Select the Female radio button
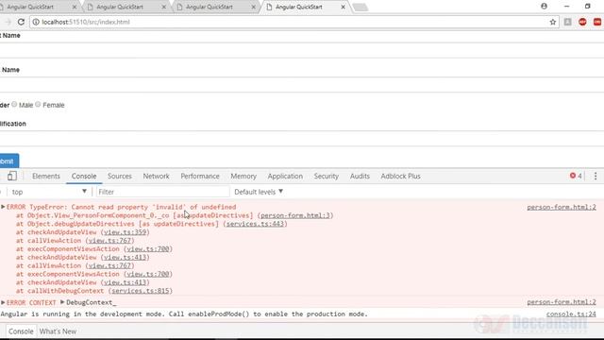Viewport: 604px width, 340px height. [38, 105]
